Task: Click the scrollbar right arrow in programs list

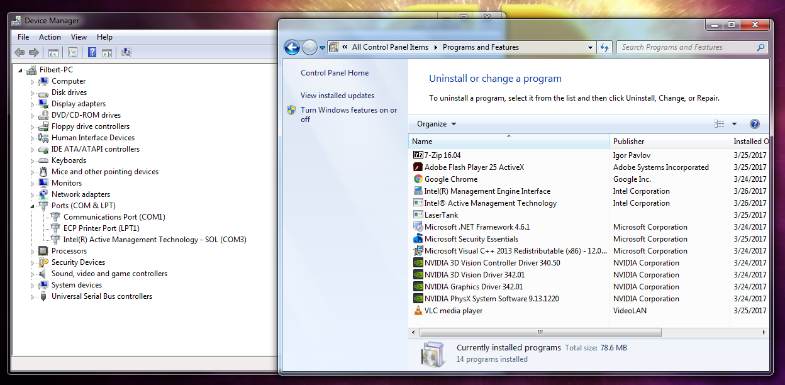Action: [x=765, y=332]
